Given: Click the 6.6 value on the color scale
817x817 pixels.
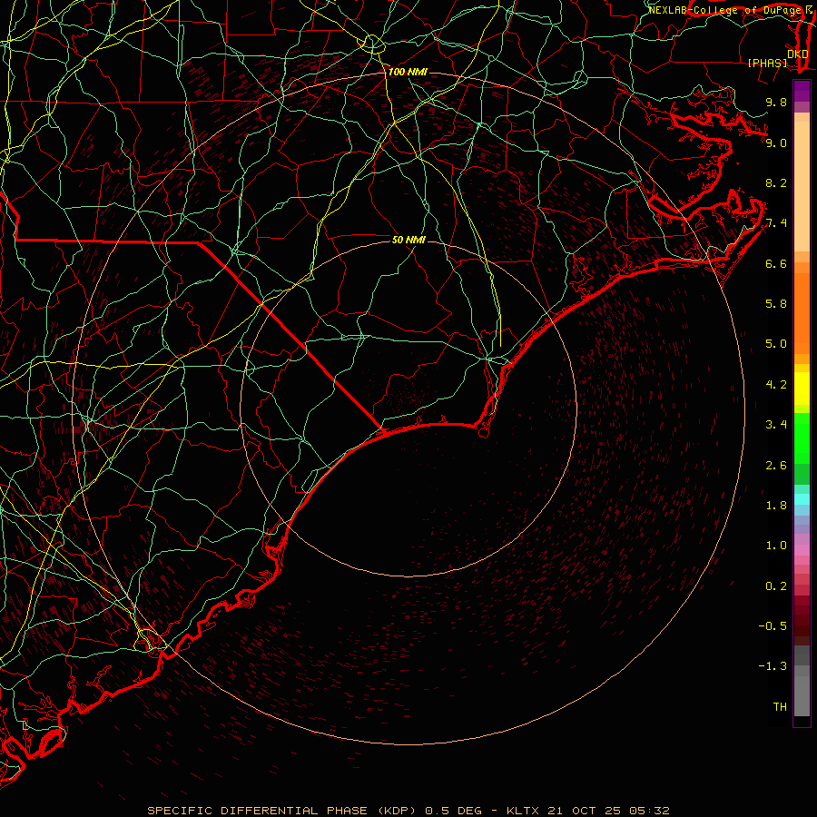Looking at the screenshot, I should tap(776, 263).
